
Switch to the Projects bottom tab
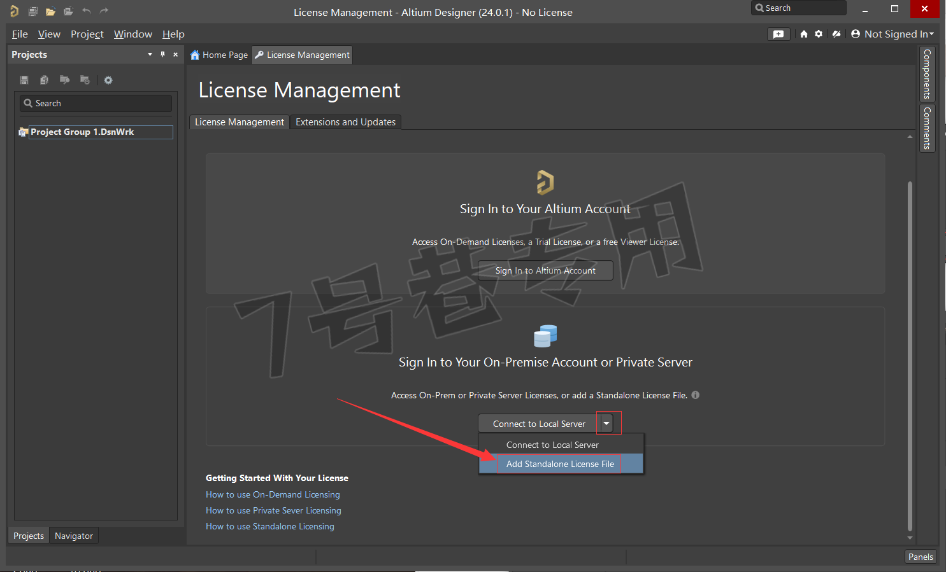tap(29, 536)
